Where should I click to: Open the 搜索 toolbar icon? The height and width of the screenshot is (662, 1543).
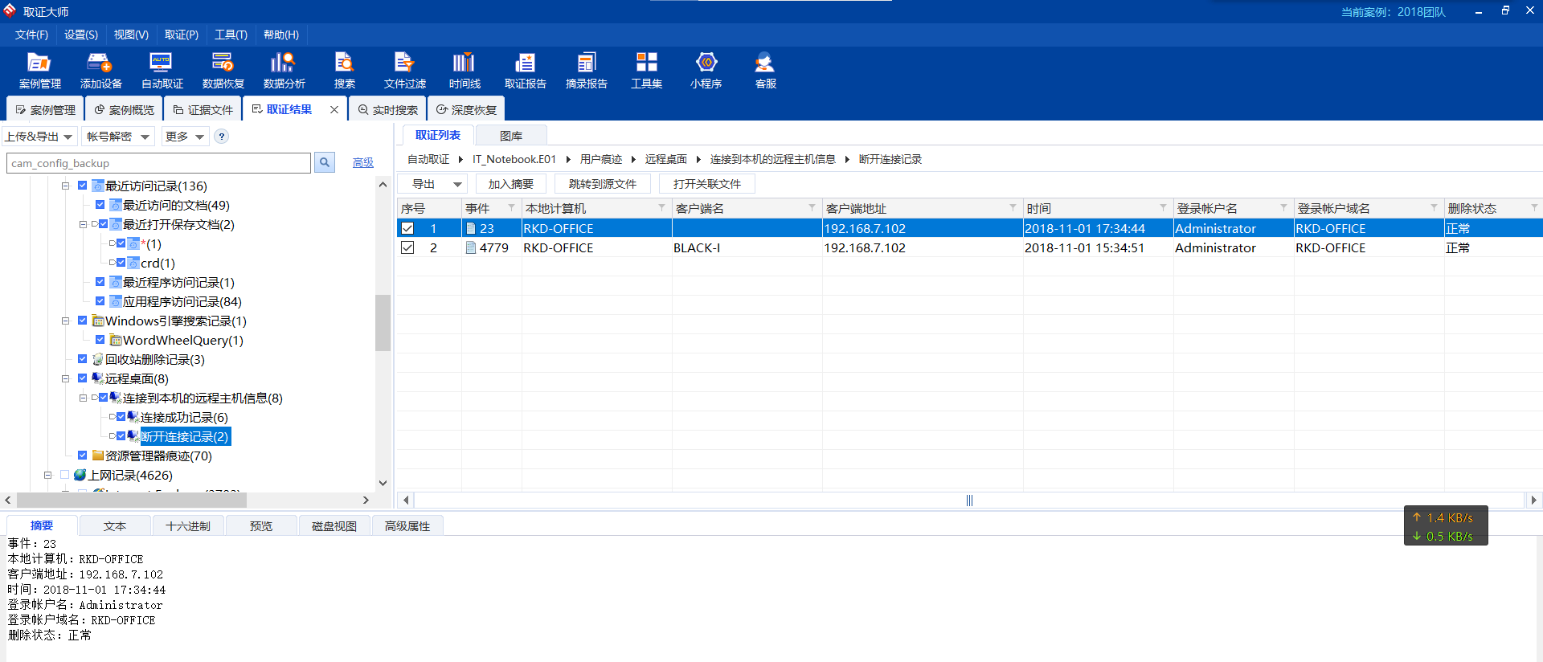pyautogui.click(x=344, y=71)
